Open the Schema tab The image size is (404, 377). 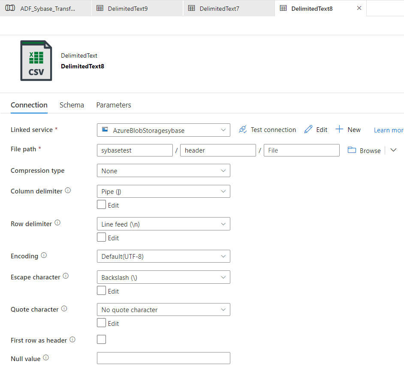pyautogui.click(x=72, y=105)
